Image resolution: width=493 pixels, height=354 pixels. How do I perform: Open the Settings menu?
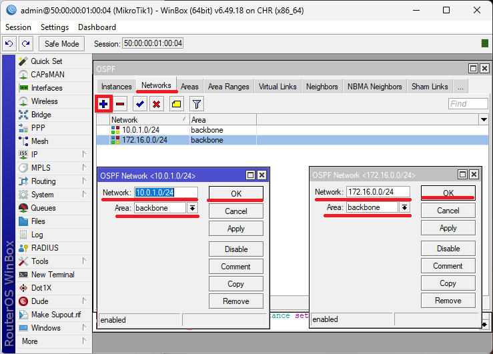click(x=55, y=27)
